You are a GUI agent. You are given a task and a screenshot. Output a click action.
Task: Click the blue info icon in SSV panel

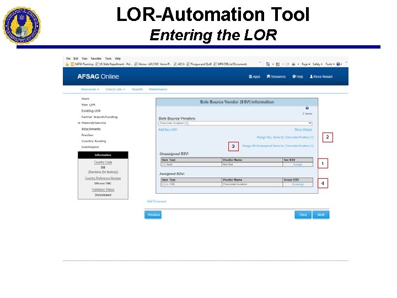[x=307, y=108]
